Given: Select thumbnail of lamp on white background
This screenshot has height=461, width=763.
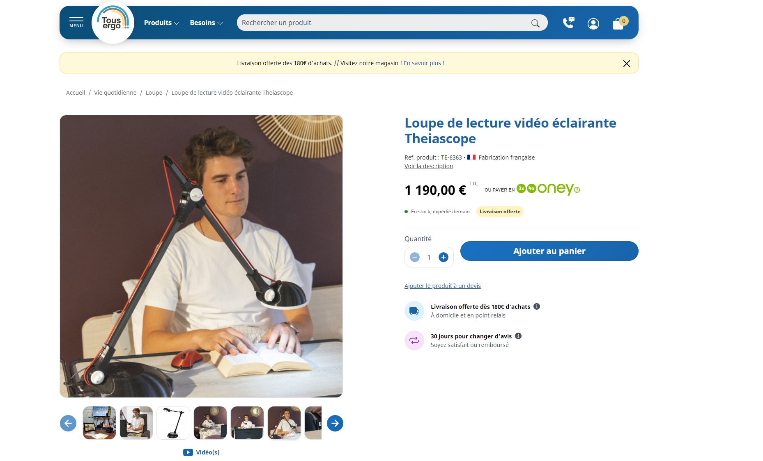Looking at the screenshot, I should tap(173, 423).
